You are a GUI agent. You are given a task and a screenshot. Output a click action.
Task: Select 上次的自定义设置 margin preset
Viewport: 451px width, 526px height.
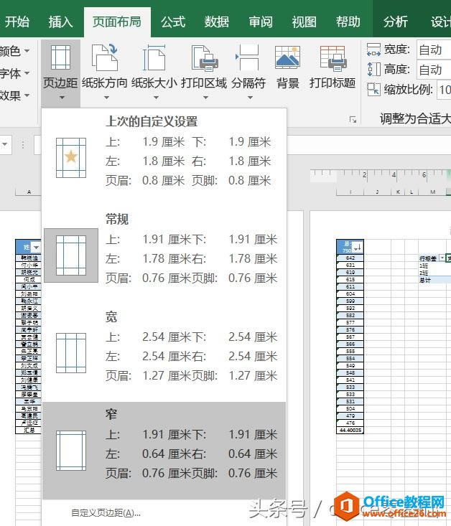164,152
